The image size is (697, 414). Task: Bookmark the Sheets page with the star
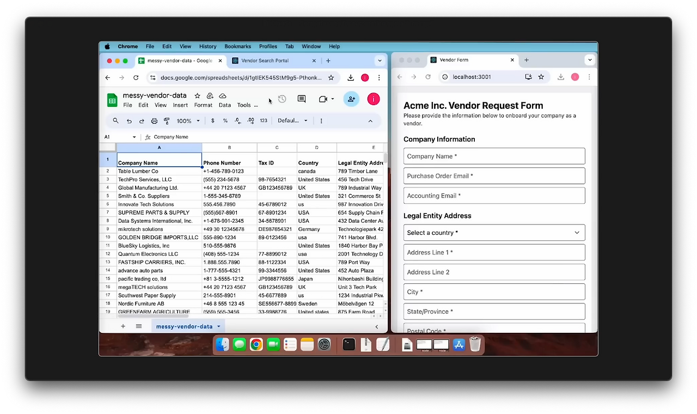pyautogui.click(x=332, y=78)
